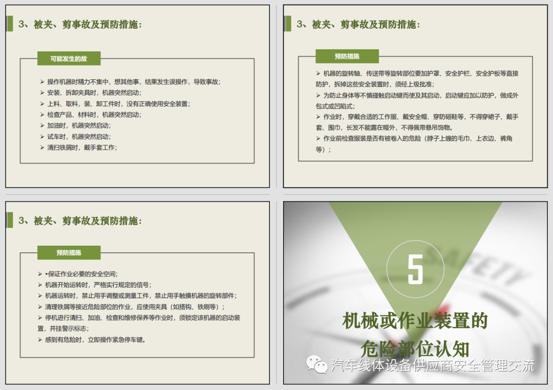Click the bullet 安装、拆卸夹具时，机器突然启动
This screenshot has width=553, height=390.
tap(91, 93)
